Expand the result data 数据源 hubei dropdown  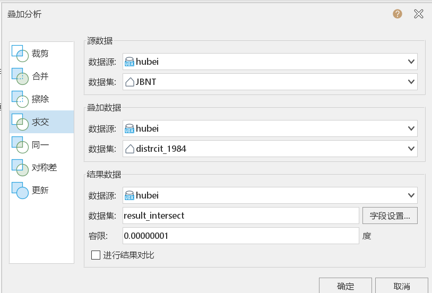click(270, 195)
